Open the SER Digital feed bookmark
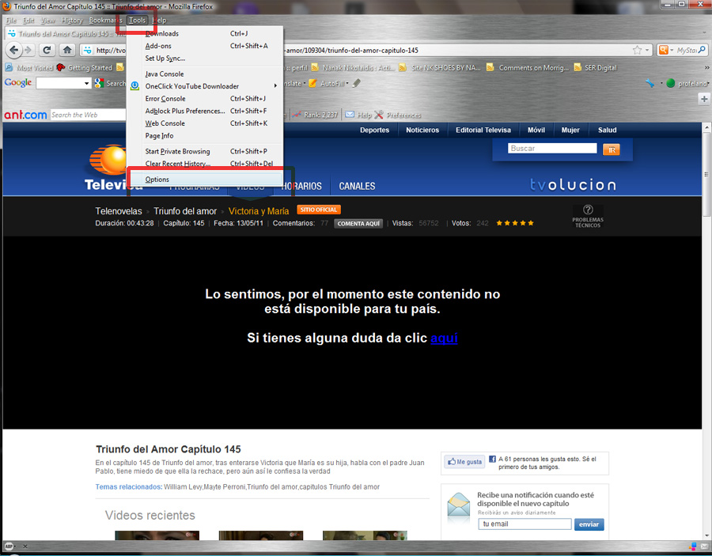This screenshot has height=556, width=712. [x=595, y=68]
